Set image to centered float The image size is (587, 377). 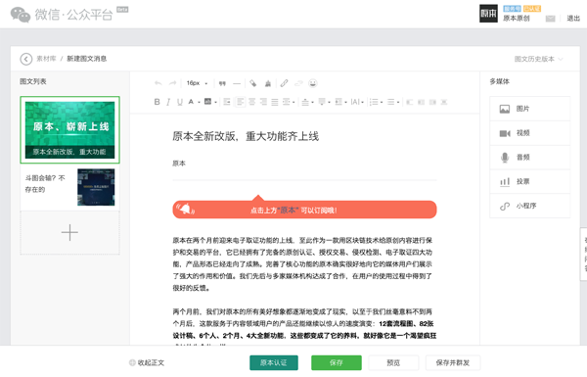click(x=444, y=102)
